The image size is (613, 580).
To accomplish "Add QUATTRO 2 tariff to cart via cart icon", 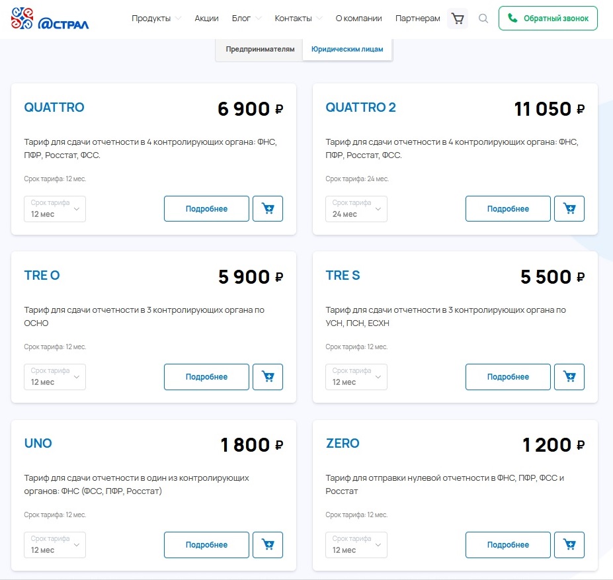I will 569,208.
